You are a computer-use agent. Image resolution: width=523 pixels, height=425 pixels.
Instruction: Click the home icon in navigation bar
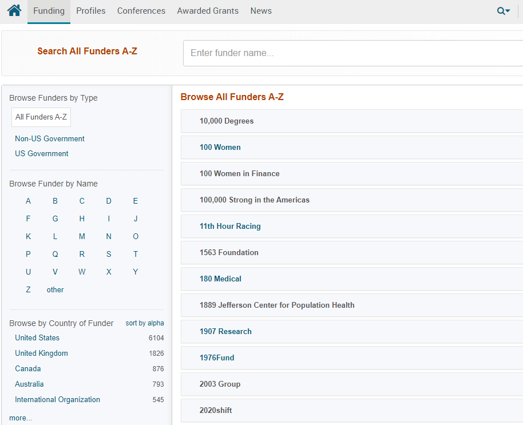14,10
